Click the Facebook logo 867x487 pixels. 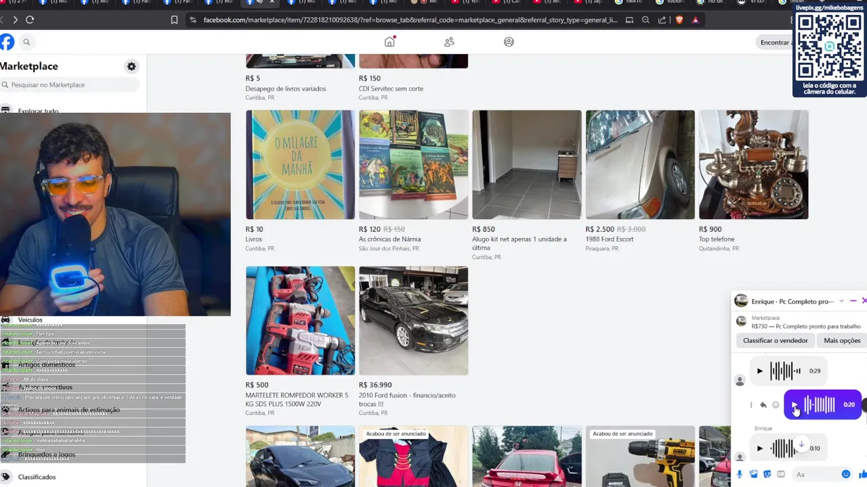pos(7,42)
